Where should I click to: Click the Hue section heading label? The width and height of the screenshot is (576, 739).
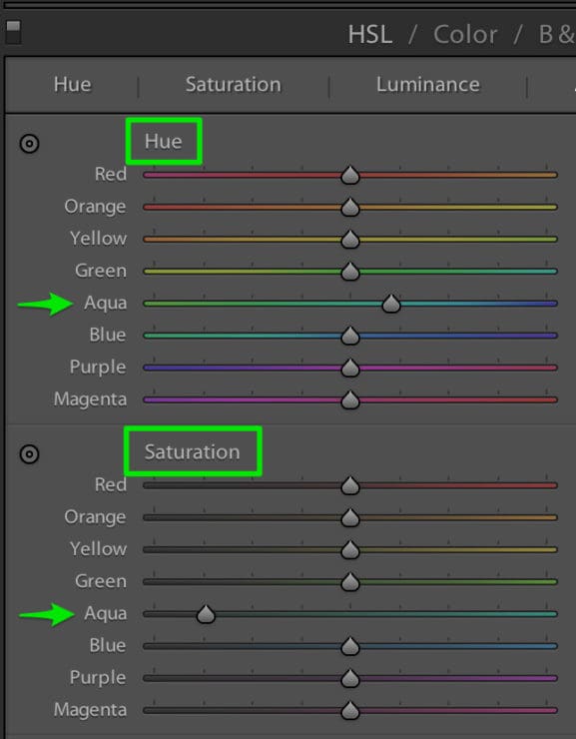point(163,142)
